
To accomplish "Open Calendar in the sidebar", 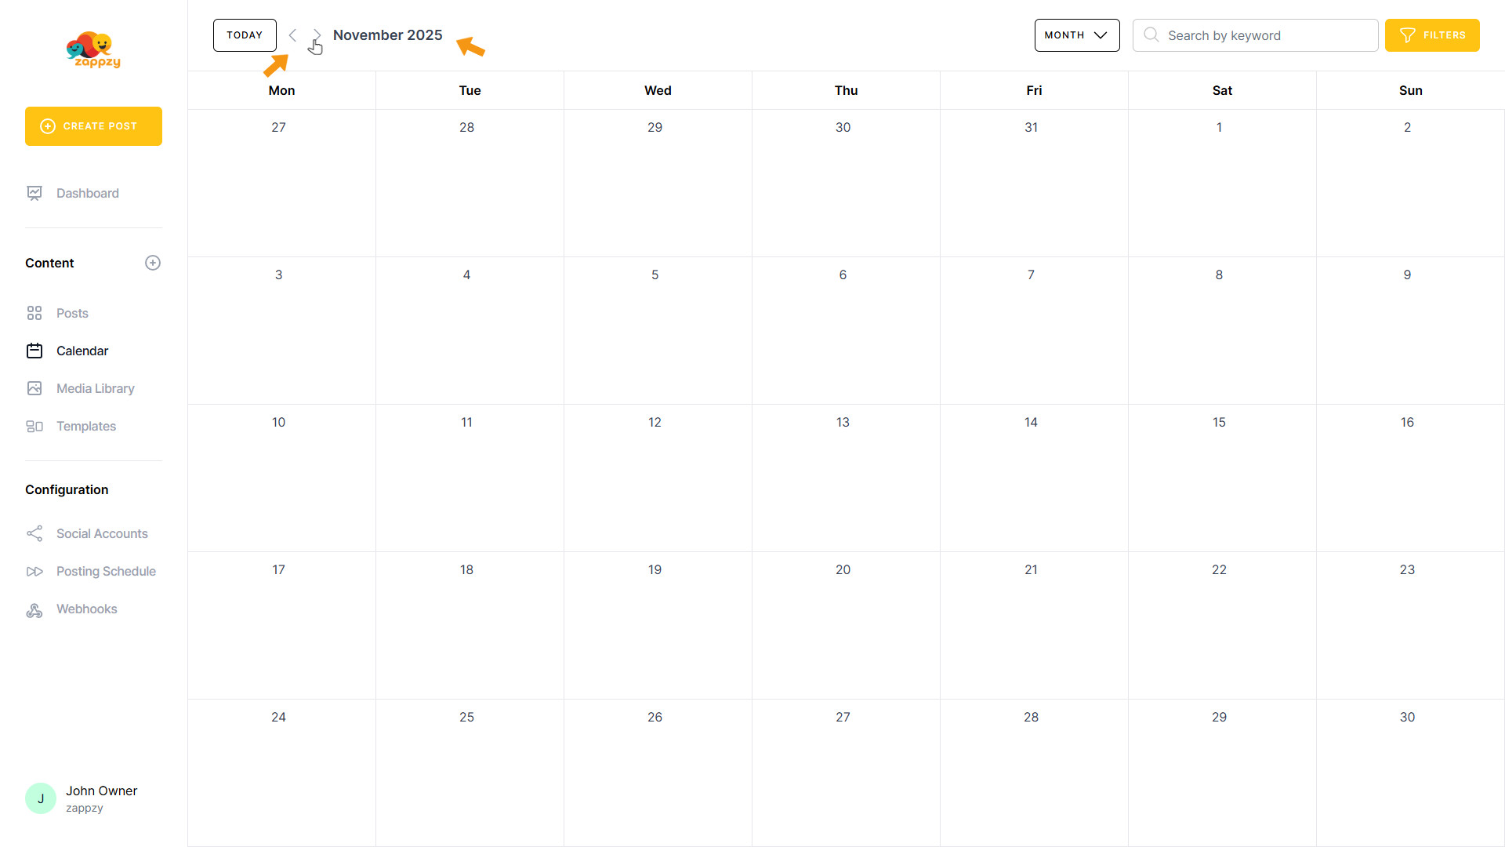I will (82, 351).
